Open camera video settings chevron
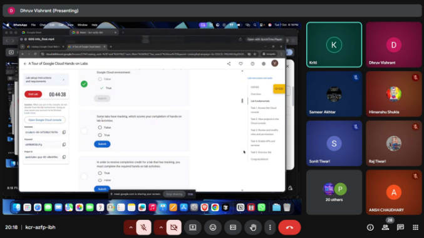The image size is (424, 238). pos(160,227)
